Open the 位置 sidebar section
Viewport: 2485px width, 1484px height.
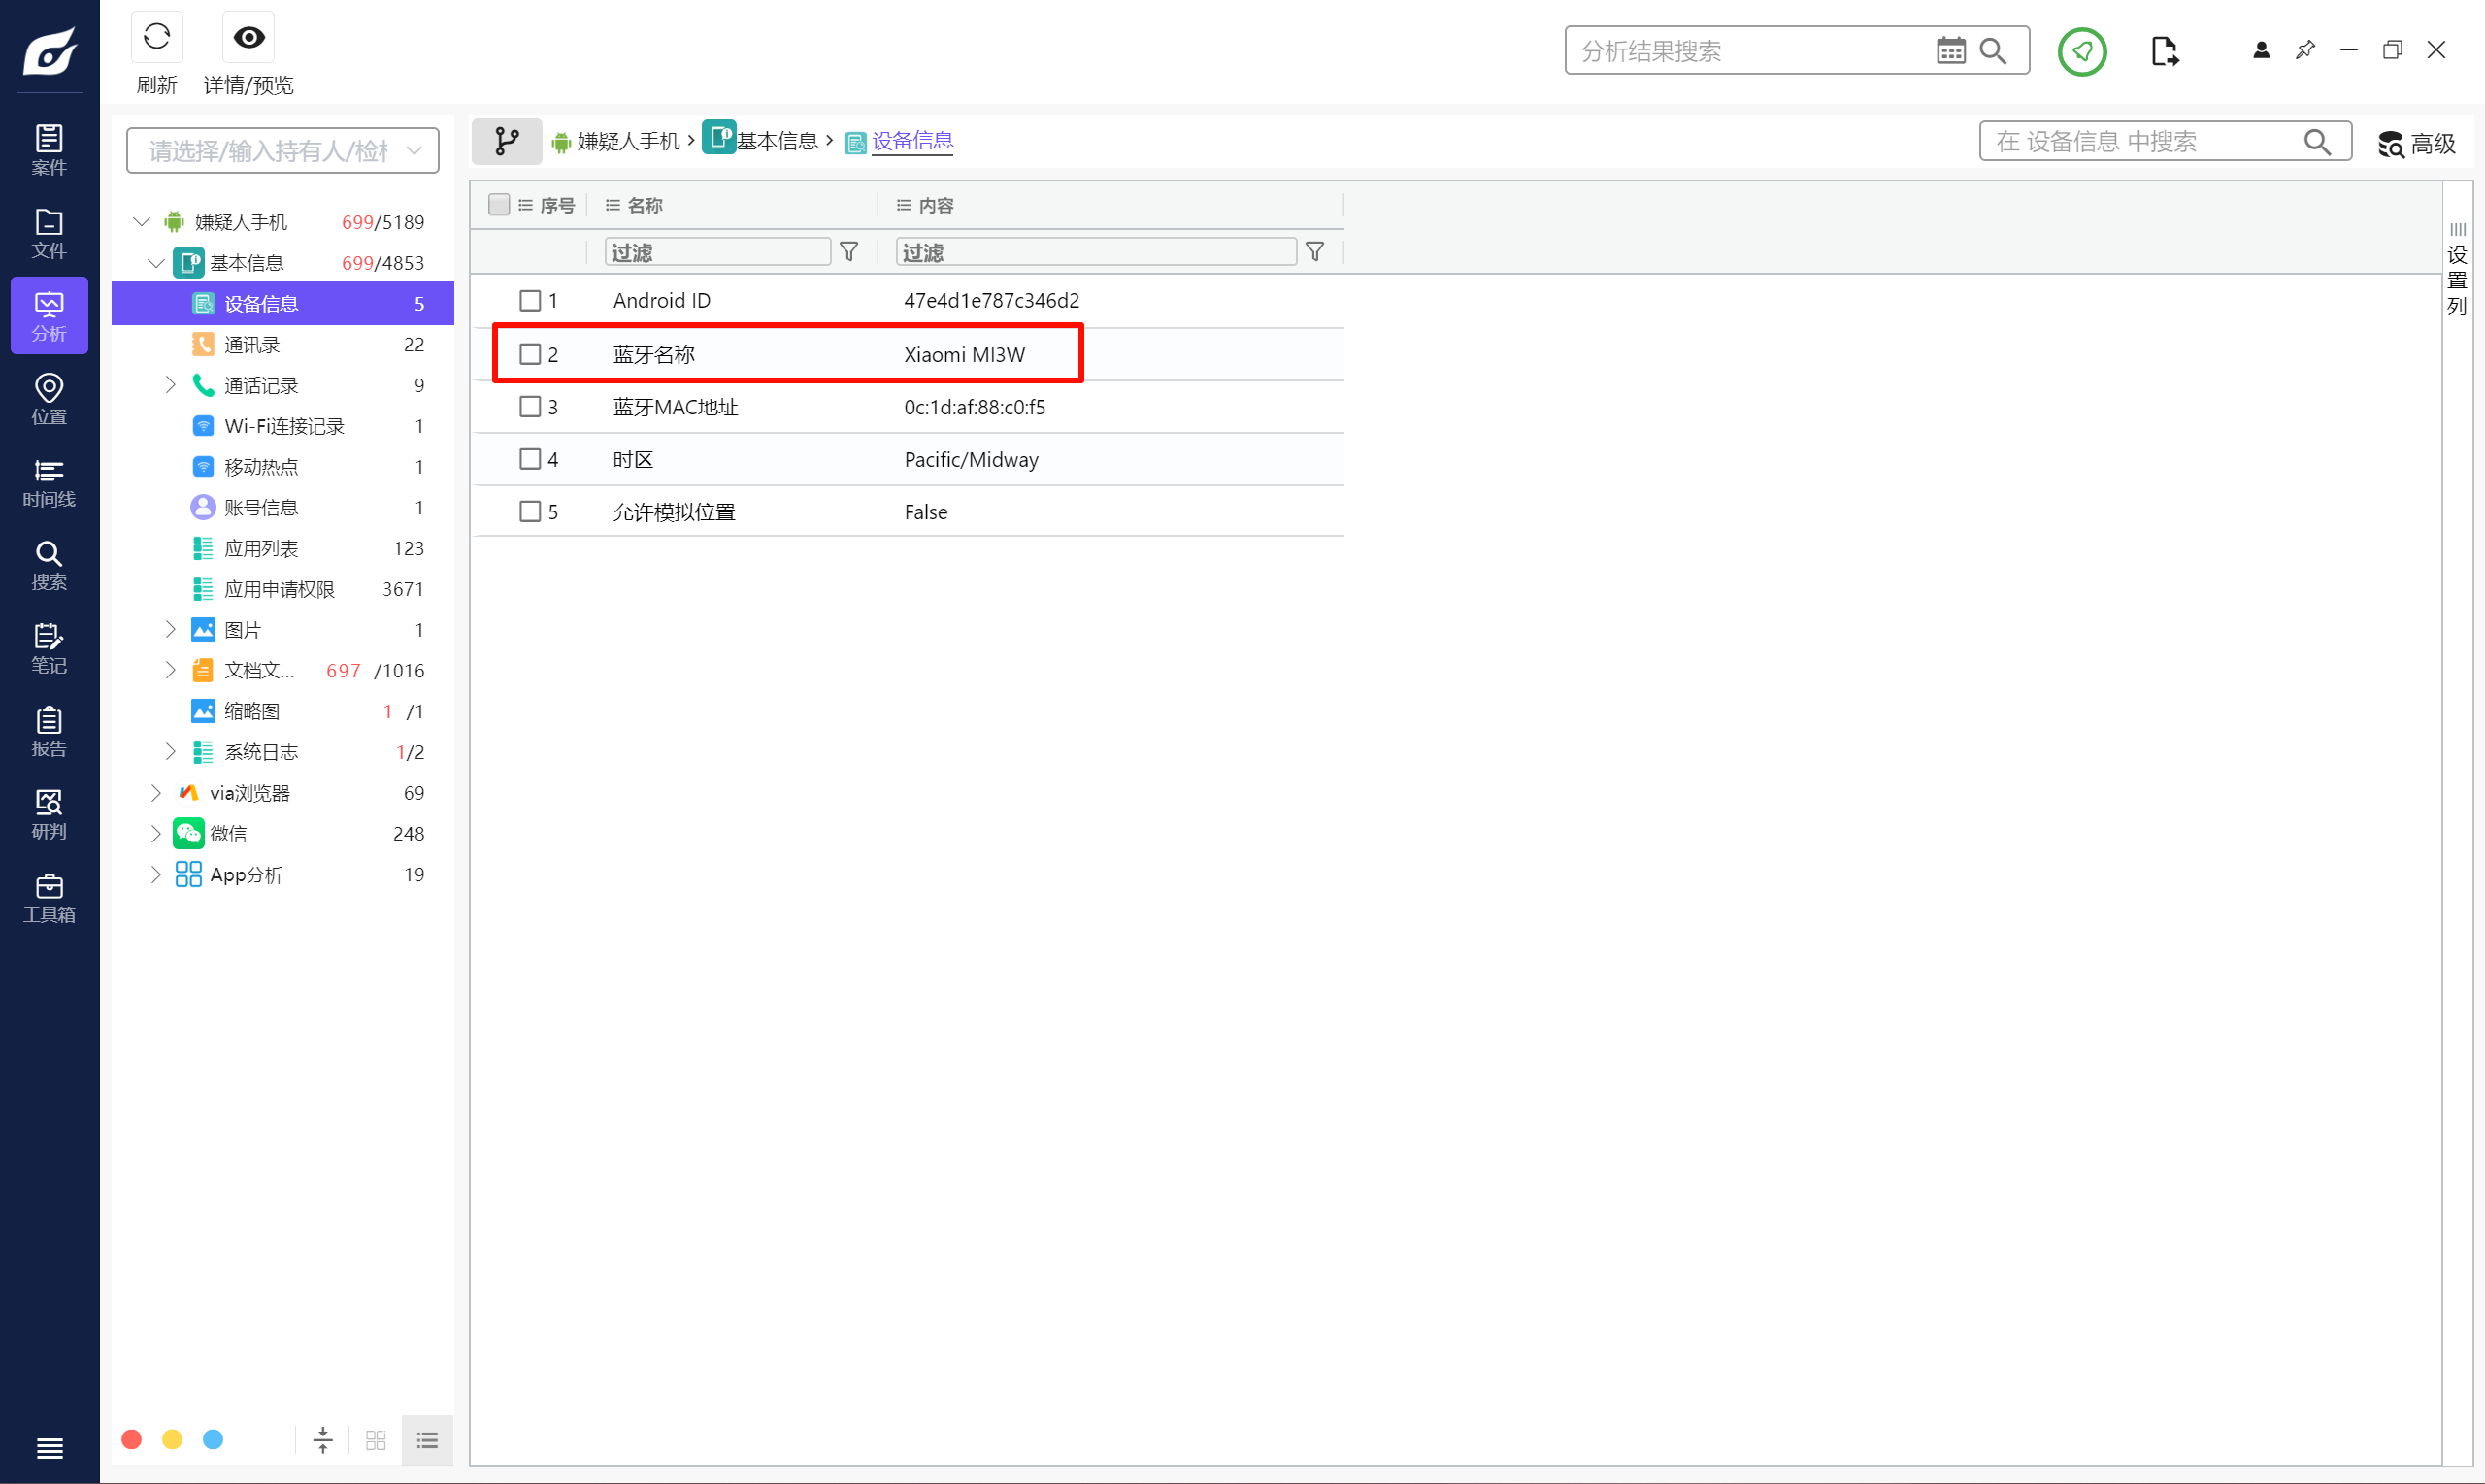click(49, 399)
